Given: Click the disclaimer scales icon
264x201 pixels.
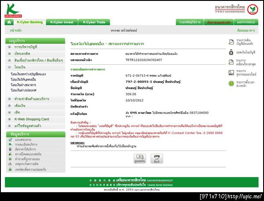Looking at the screenshot, I should (10, 164).
